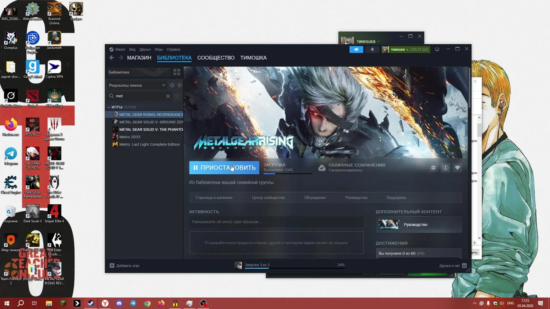Sort library by recent activity clock icon
550x309 pixels.
coord(172,85)
